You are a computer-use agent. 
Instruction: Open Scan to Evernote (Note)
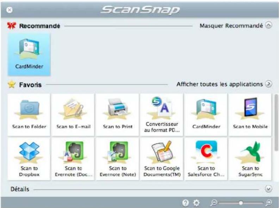coord(117,159)
